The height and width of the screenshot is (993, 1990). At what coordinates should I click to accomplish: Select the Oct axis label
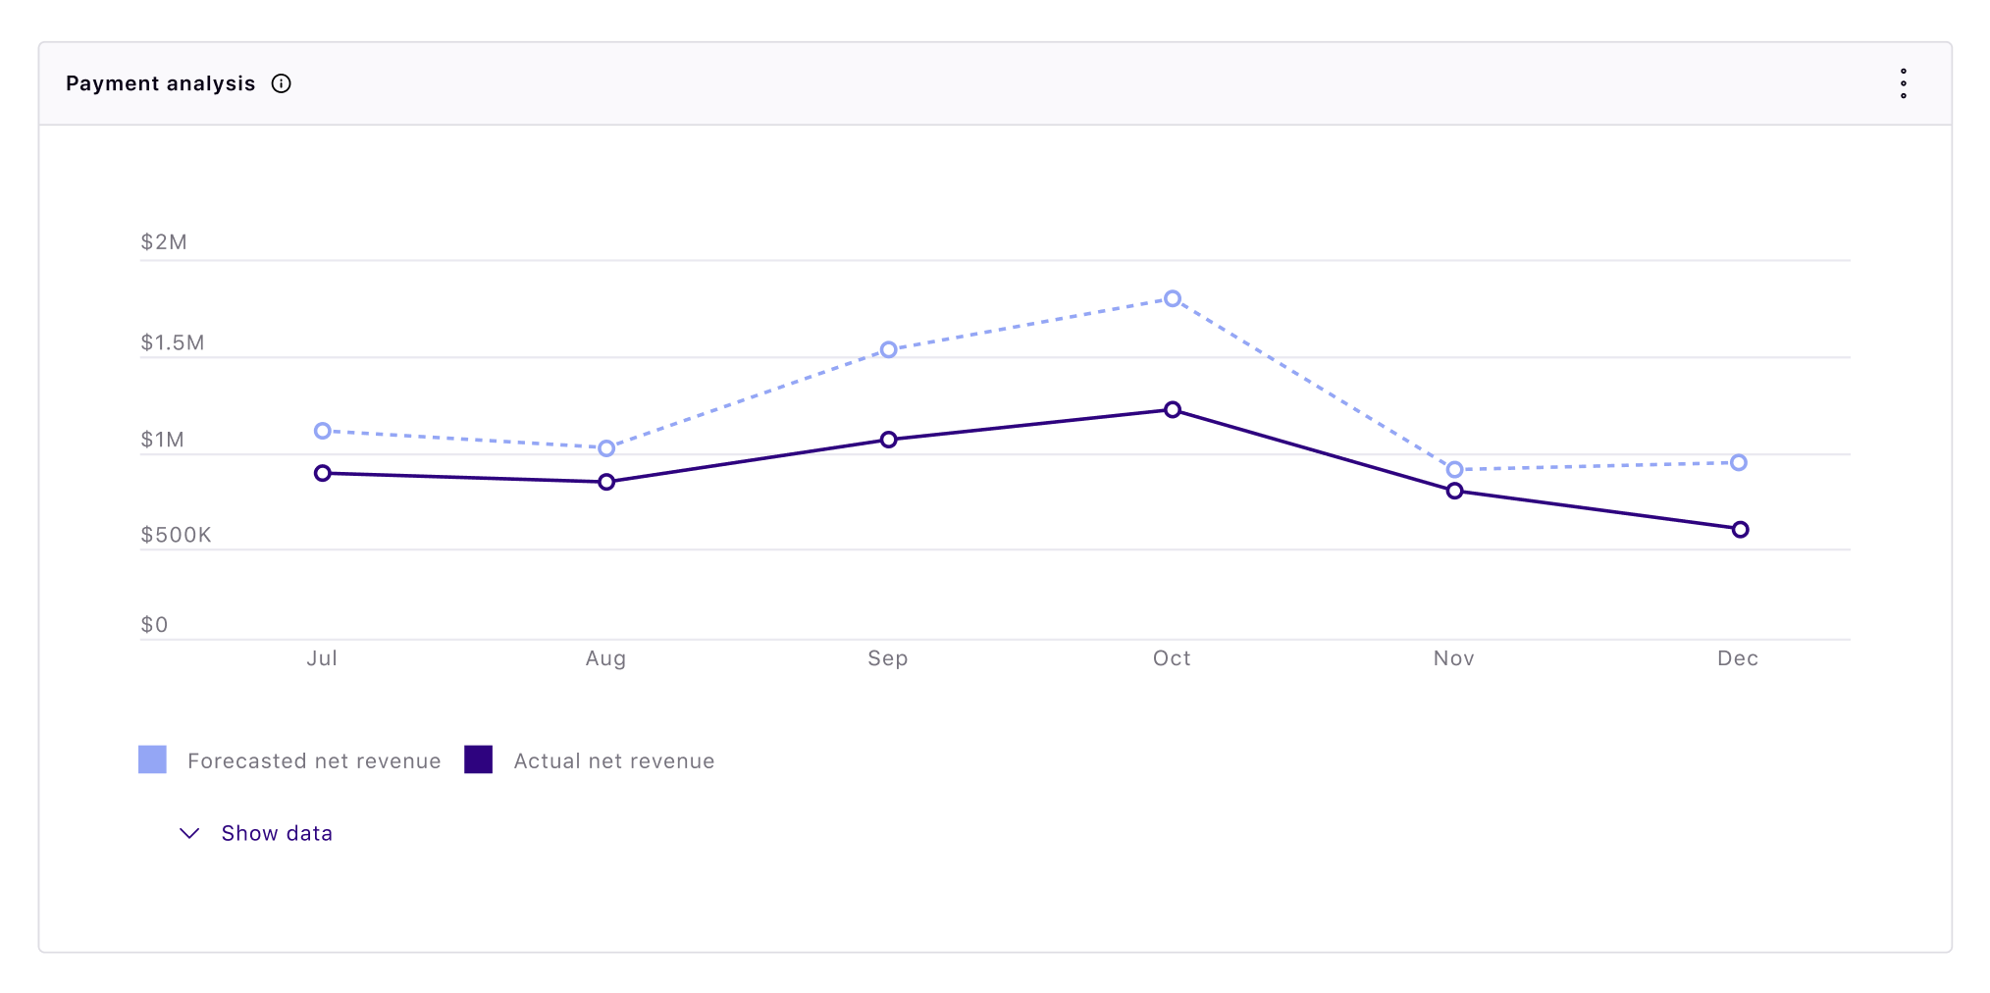(1173, 658)
